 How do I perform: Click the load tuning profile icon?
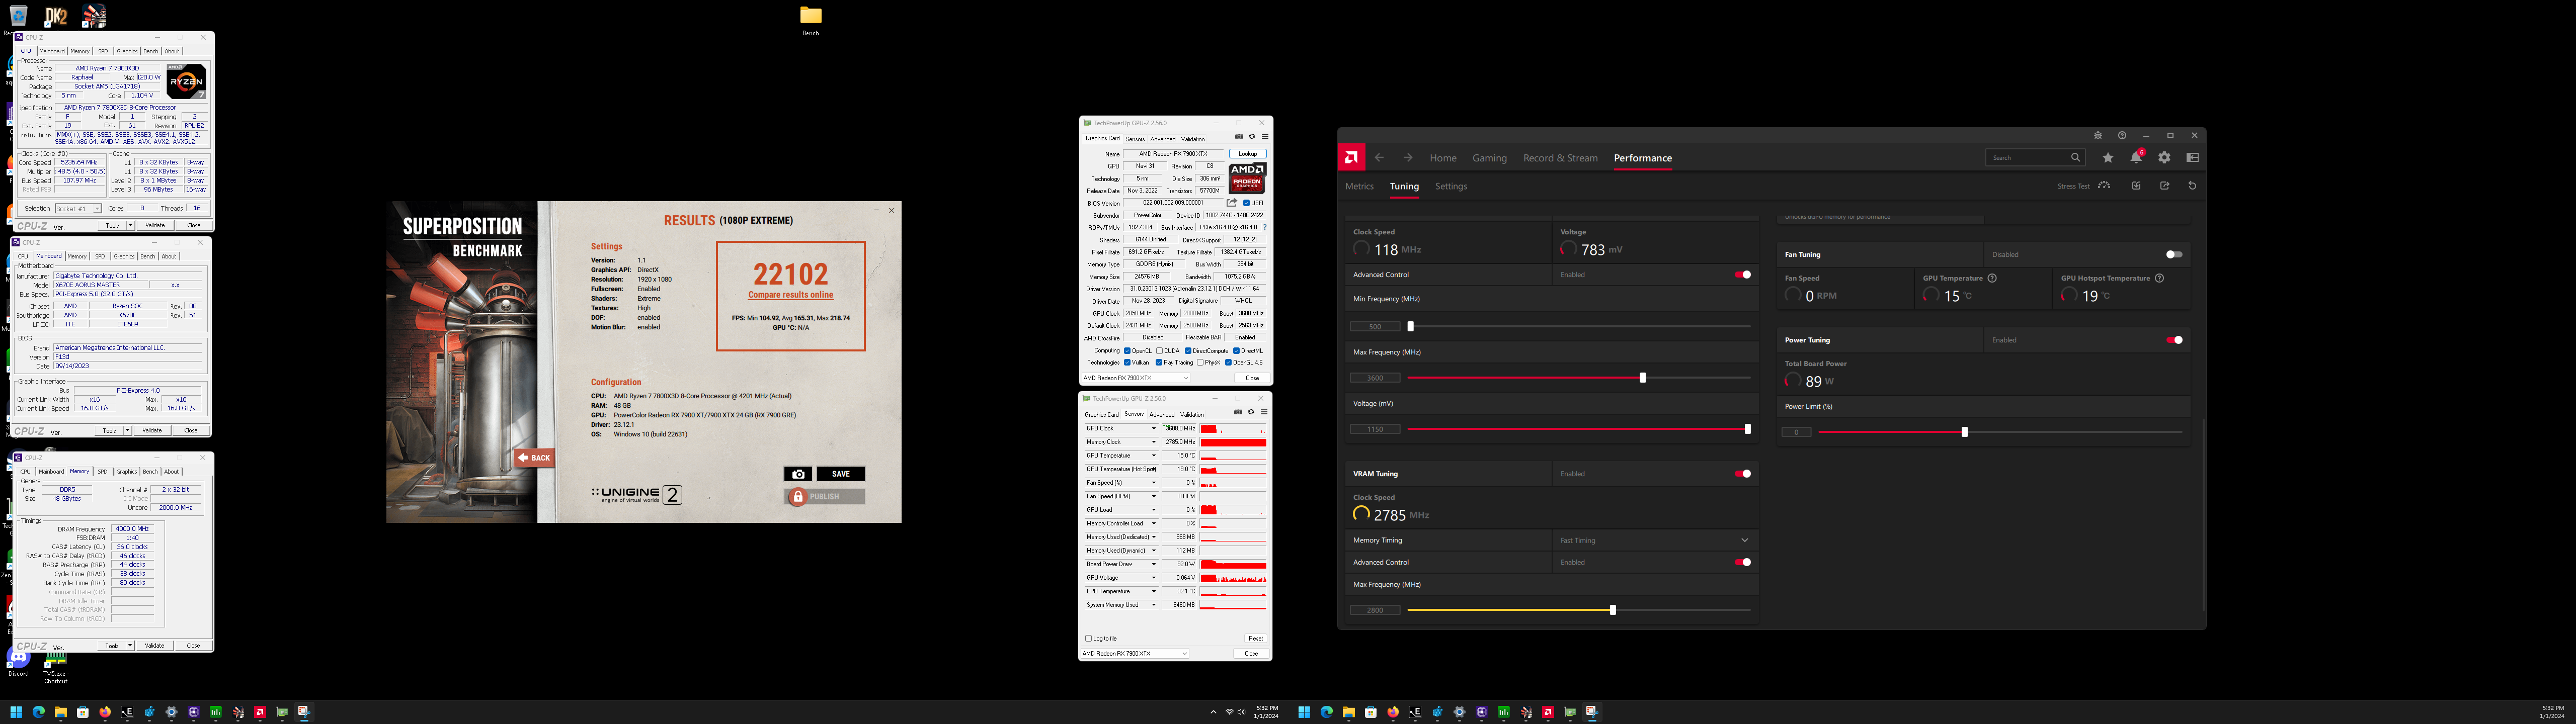(2136, 185)
